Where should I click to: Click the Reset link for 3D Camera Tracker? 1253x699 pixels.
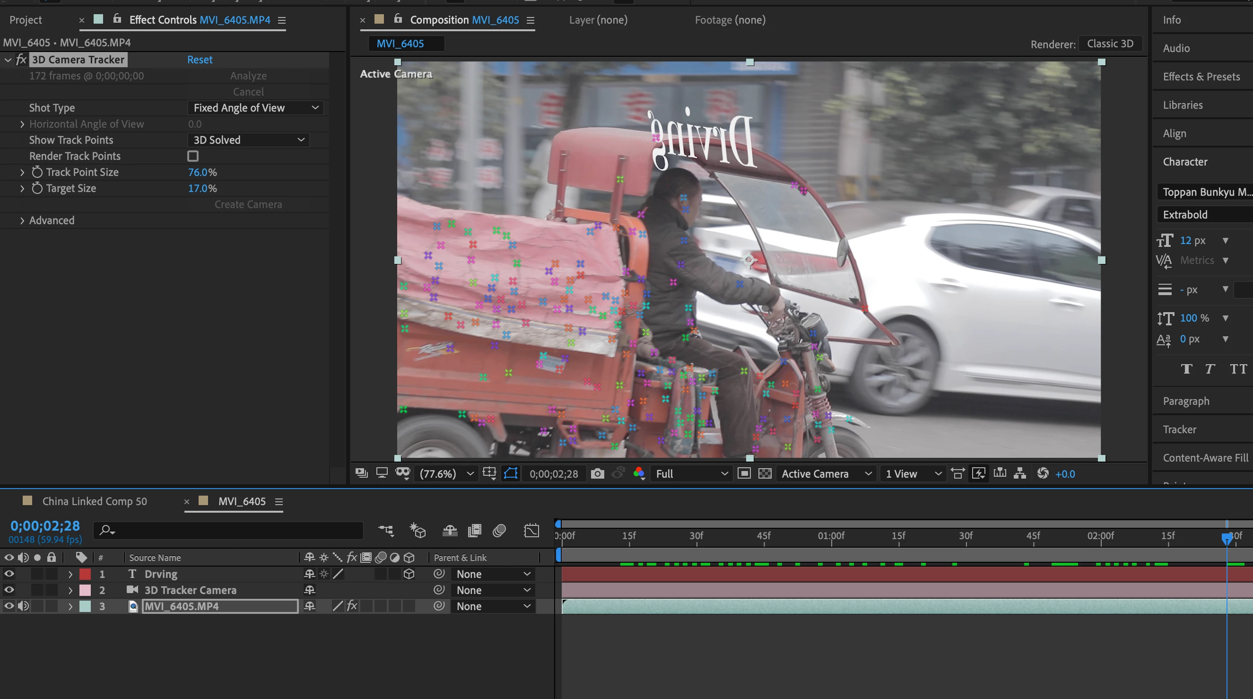pyautogui.click(x=200, y=60)
